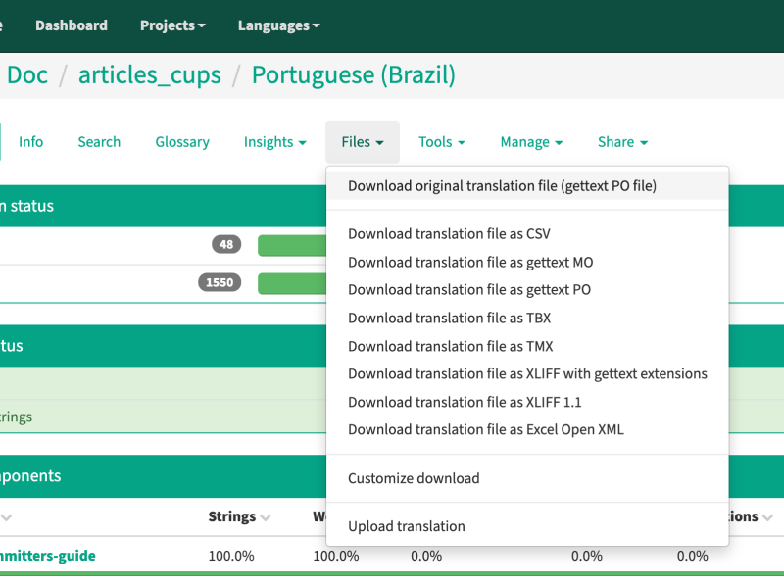Screen dimensions: 784x588
Task: Select Customize download
Action: click(527, 478)
